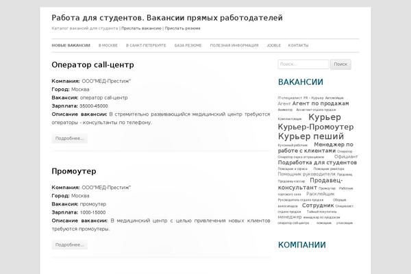Select the Менеджер по работе с клиентами tag

click(316, 148)
